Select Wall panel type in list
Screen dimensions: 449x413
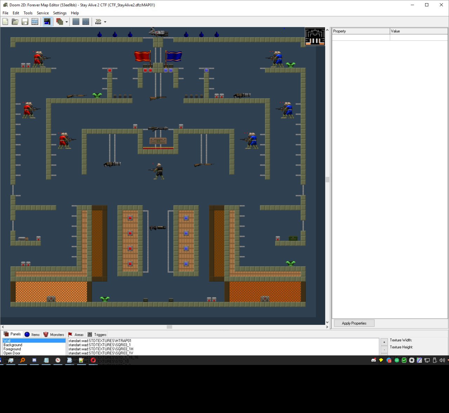click(34, 341)
